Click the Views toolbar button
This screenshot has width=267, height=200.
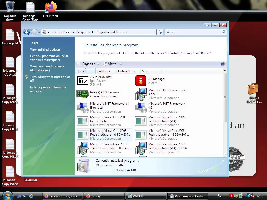pyautogui.click(x=110, y=64)
